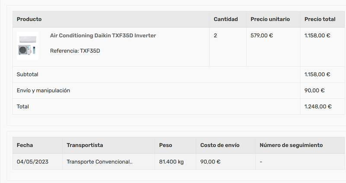This screenshot has width=346, height=183.
Task: Select the Peso column header
Action: [166, 145]
